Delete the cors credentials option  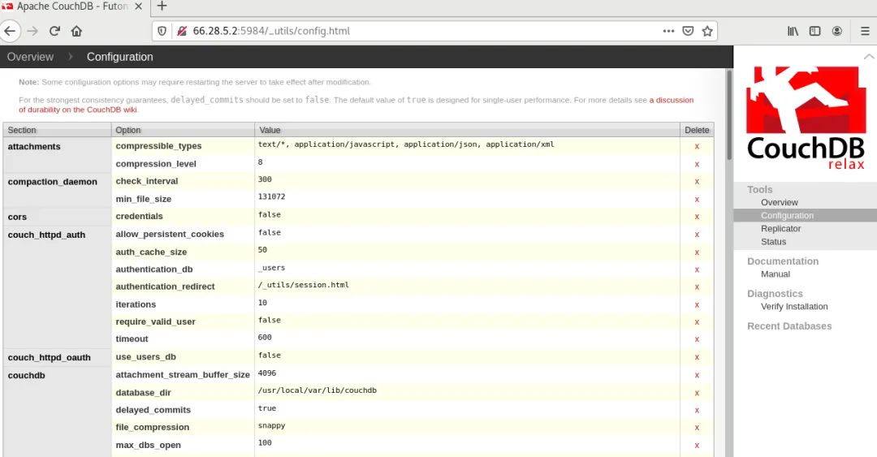[697, 217]
